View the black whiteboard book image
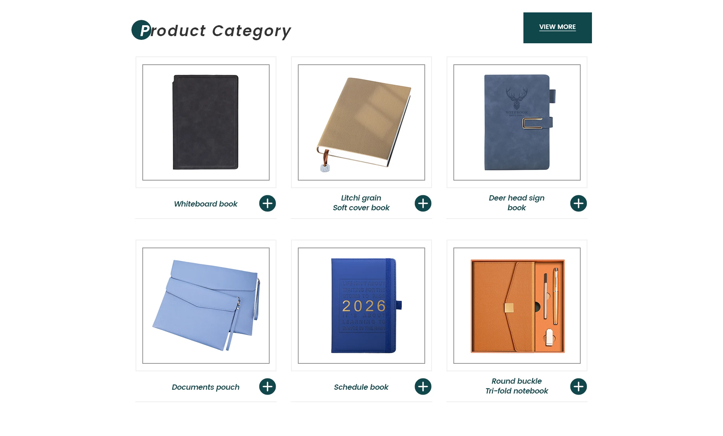723x436 pixels. point(206,122)
